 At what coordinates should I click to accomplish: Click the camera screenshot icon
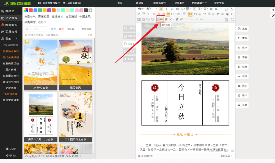click(157, 19)
